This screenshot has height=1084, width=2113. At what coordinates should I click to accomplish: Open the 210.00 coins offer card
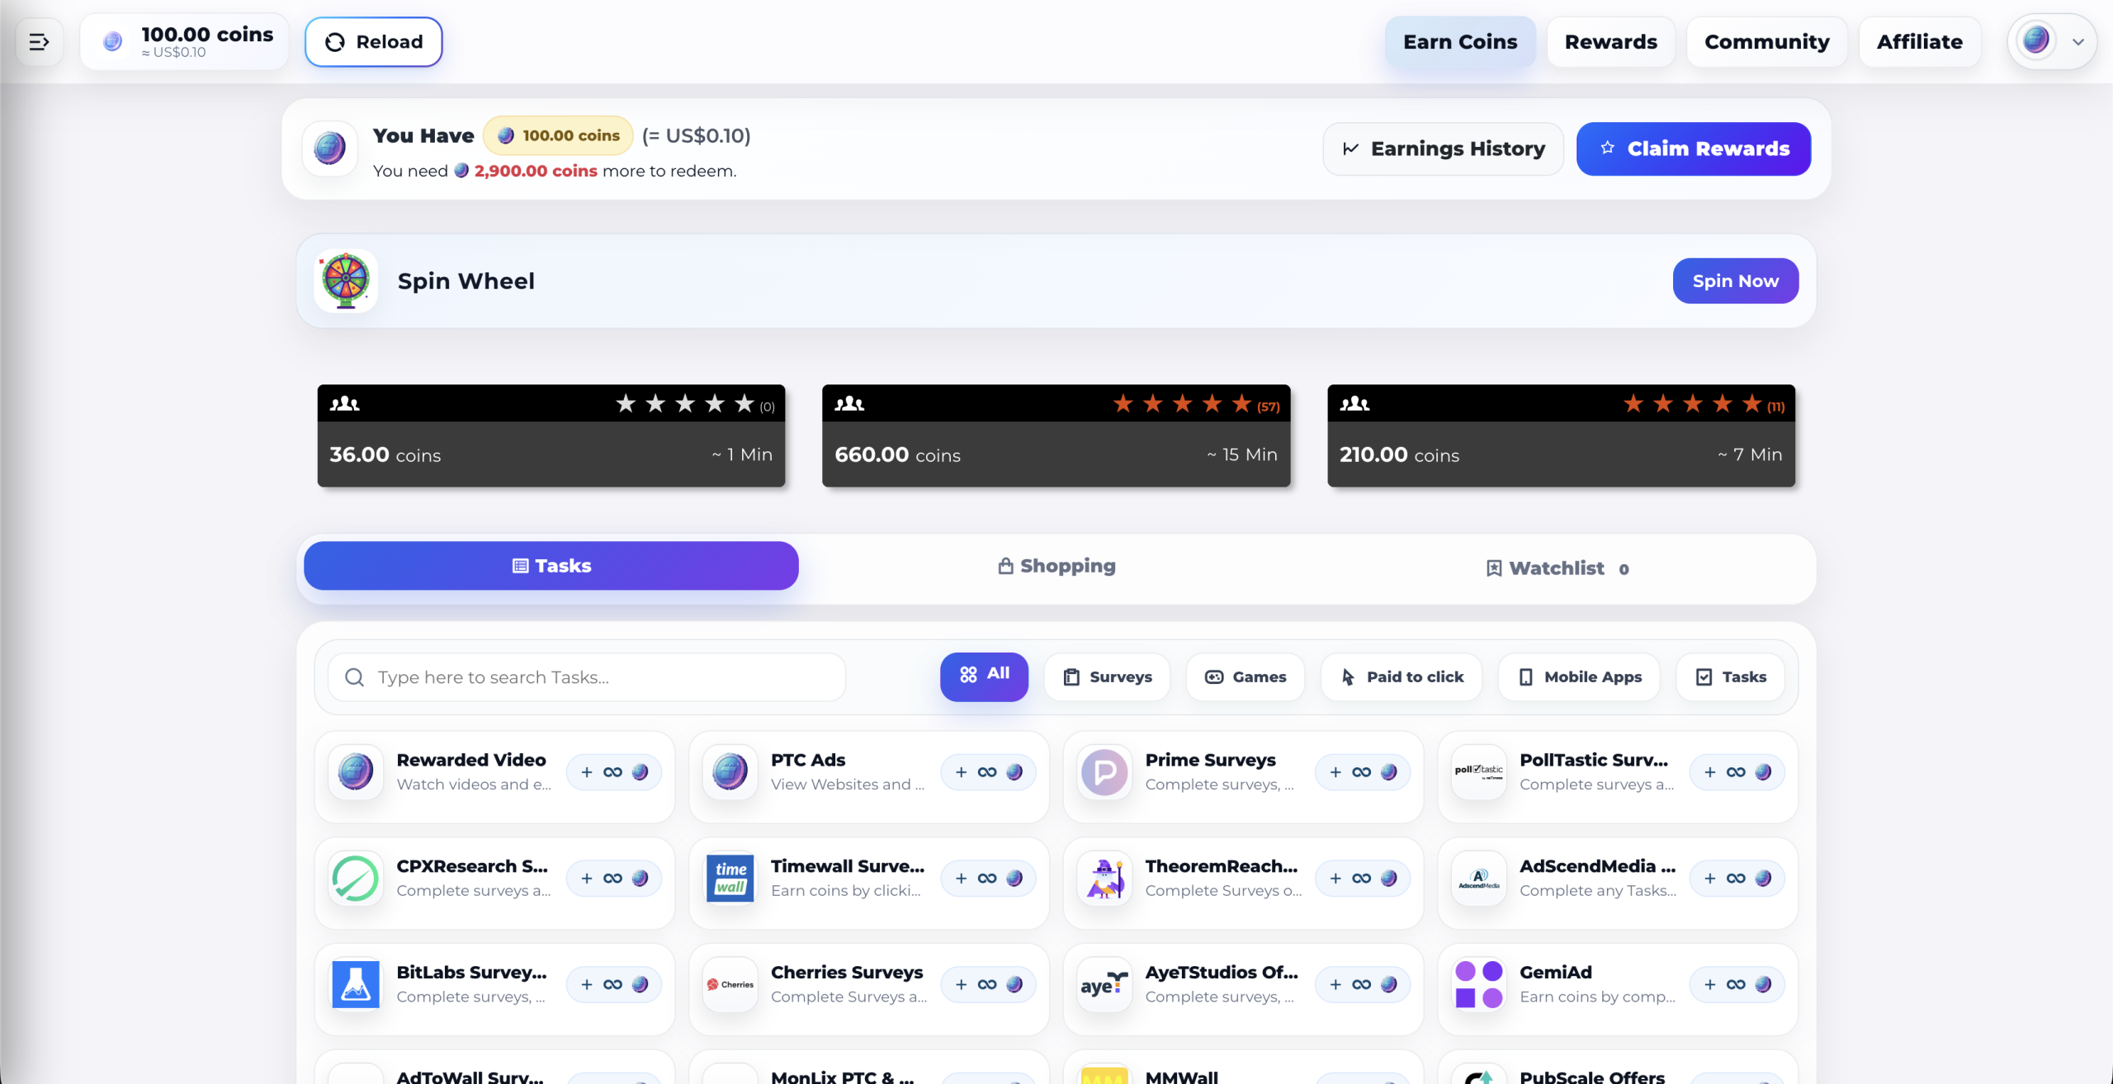[x=1561, y=436]
